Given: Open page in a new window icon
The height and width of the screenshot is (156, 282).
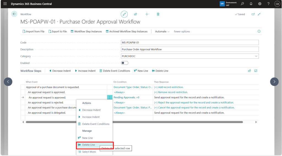Looking at the screenshot, I should [x=253, y=14].
